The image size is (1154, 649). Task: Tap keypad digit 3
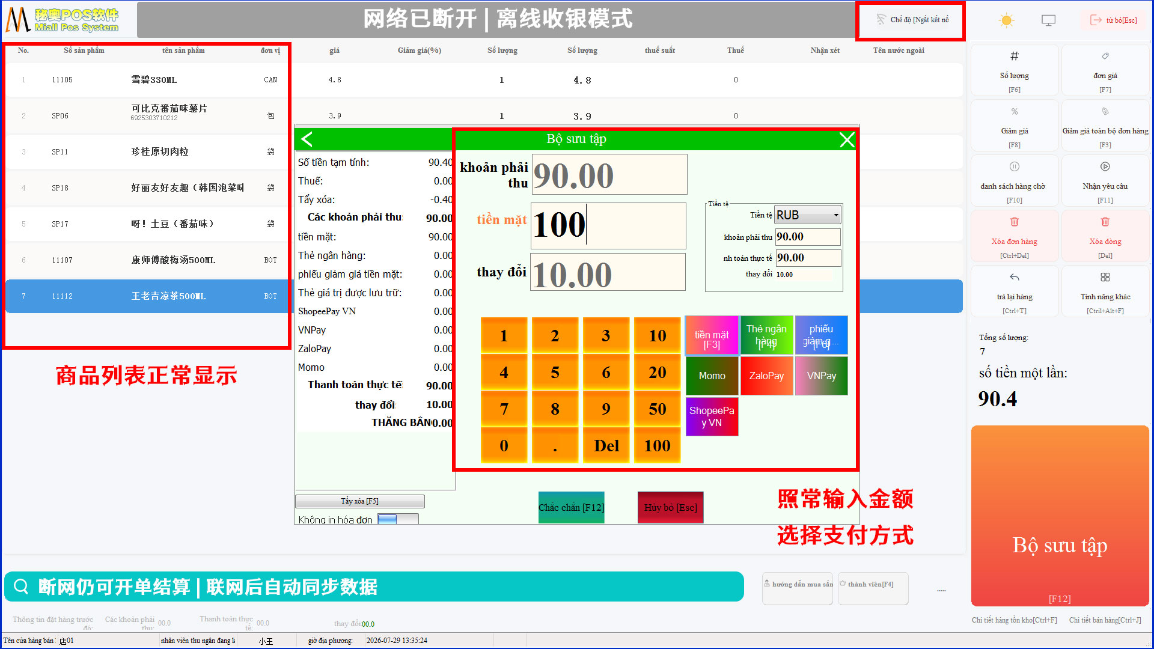[606, 335]
